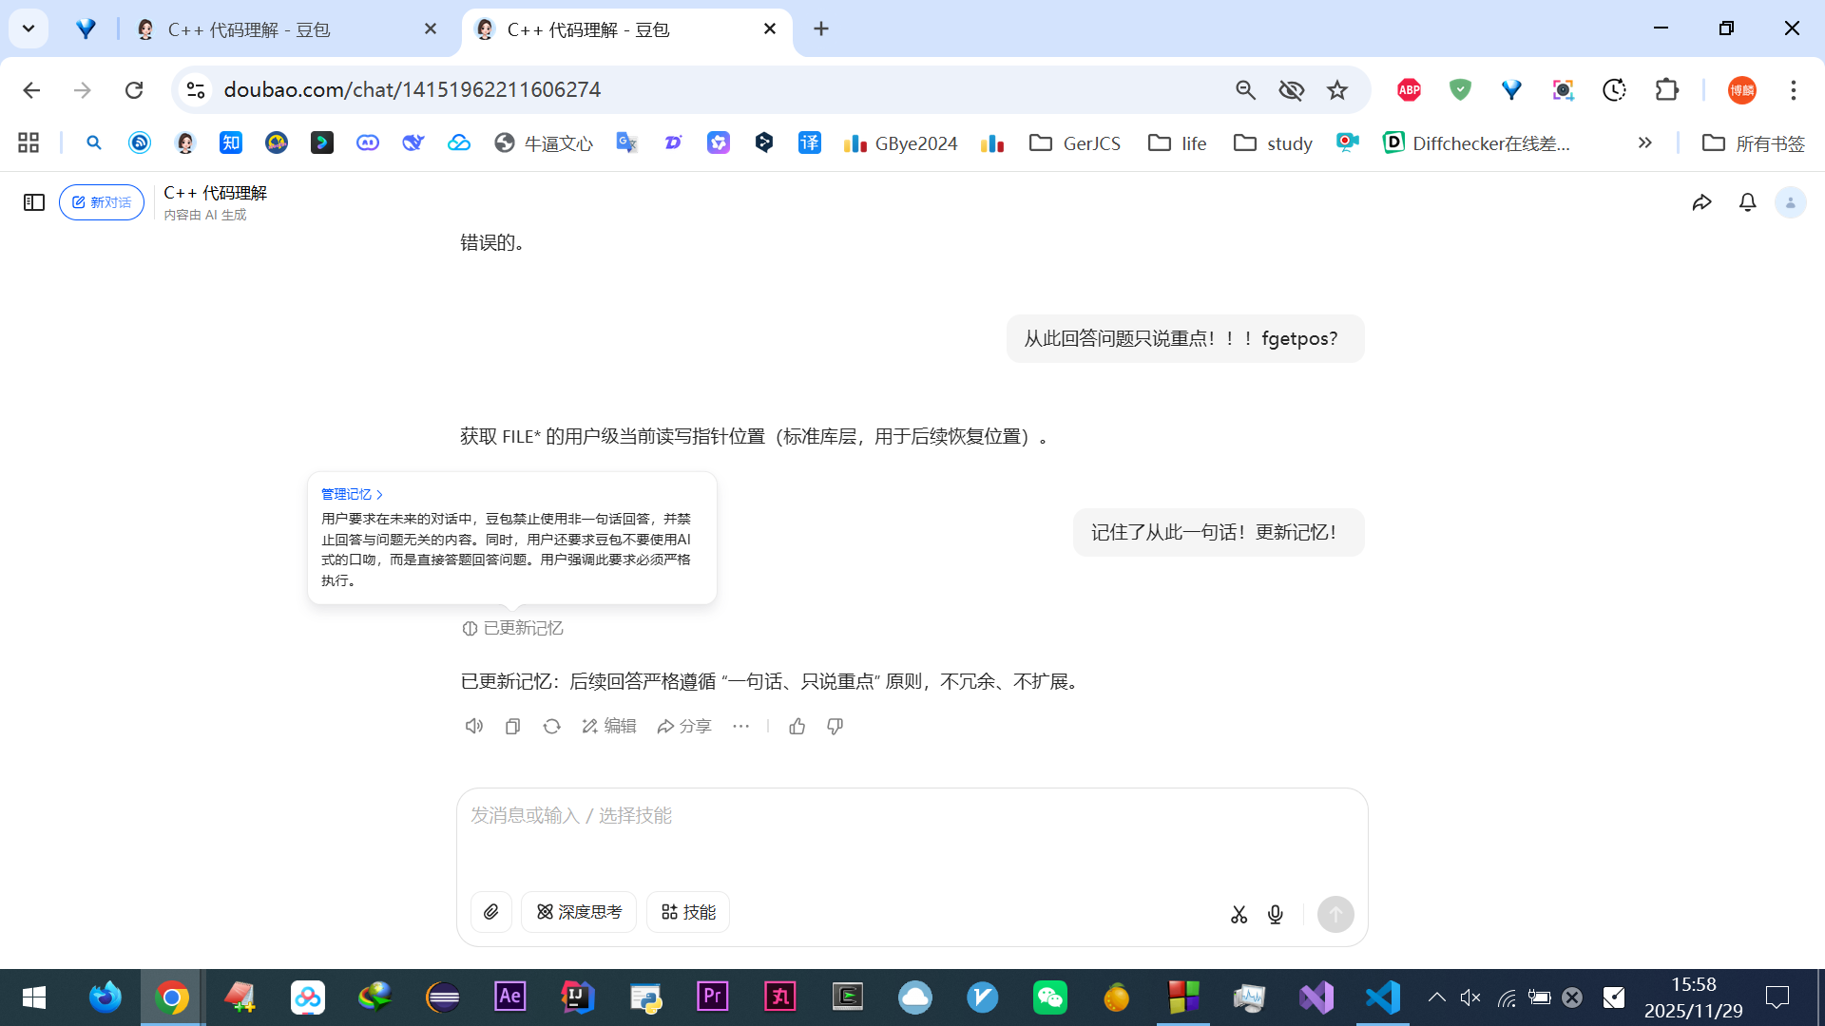The image size is (1825, 1026).
Task: Regenerate the answer with refresh icon
Action: click(551, 726)
